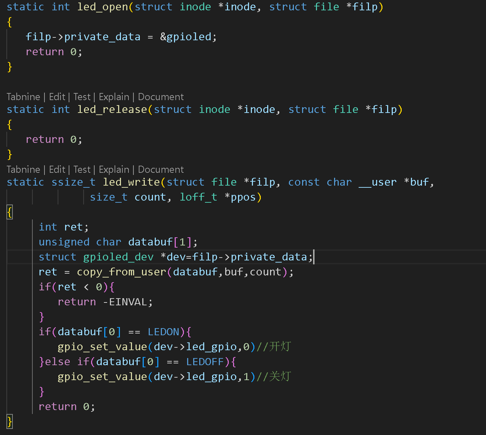Click Edit code lens above led_write
Image resolution: width=486 pixels, height=435 pixels.
(57, 170)
